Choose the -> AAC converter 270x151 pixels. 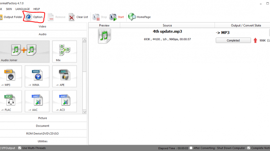coord(37,101)
